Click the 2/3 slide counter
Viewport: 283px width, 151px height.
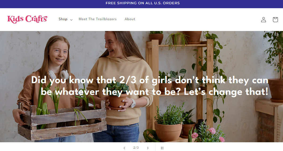click(x=136, y=148)
